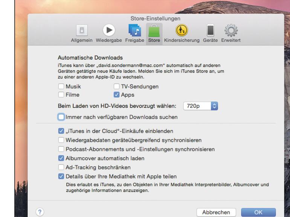Click the Beim Laden von HD-Videos label
The image size is (290, 217).
click(117, 106)
